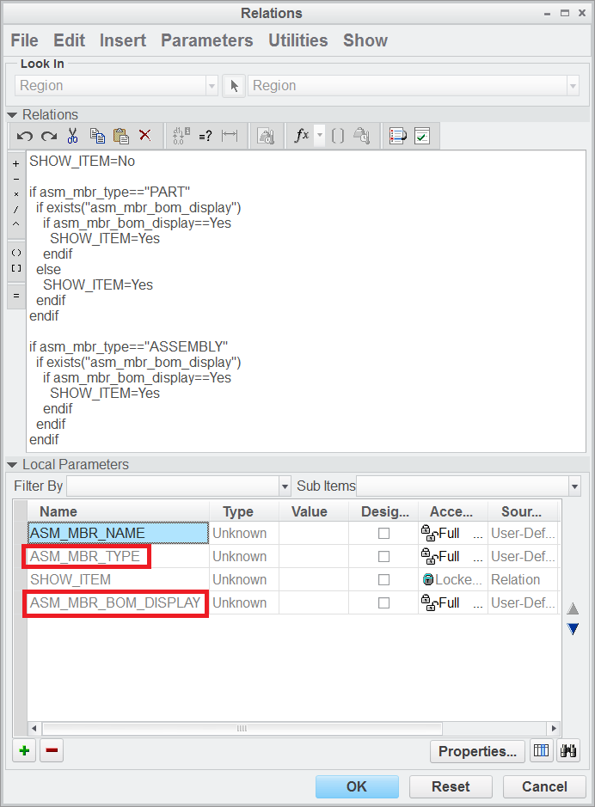Toggle Designate checkbox for ASM_MBR_TYPE
The image size is (595, 807).
pyautogui.click(x=383, y=556)
